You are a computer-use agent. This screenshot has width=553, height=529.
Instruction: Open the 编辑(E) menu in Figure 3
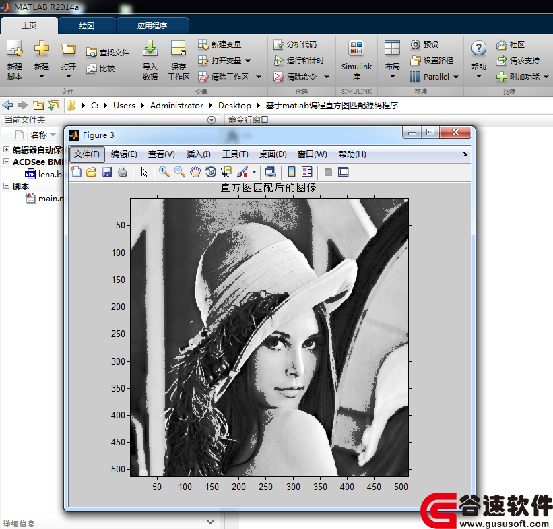[x=124, y=154]
